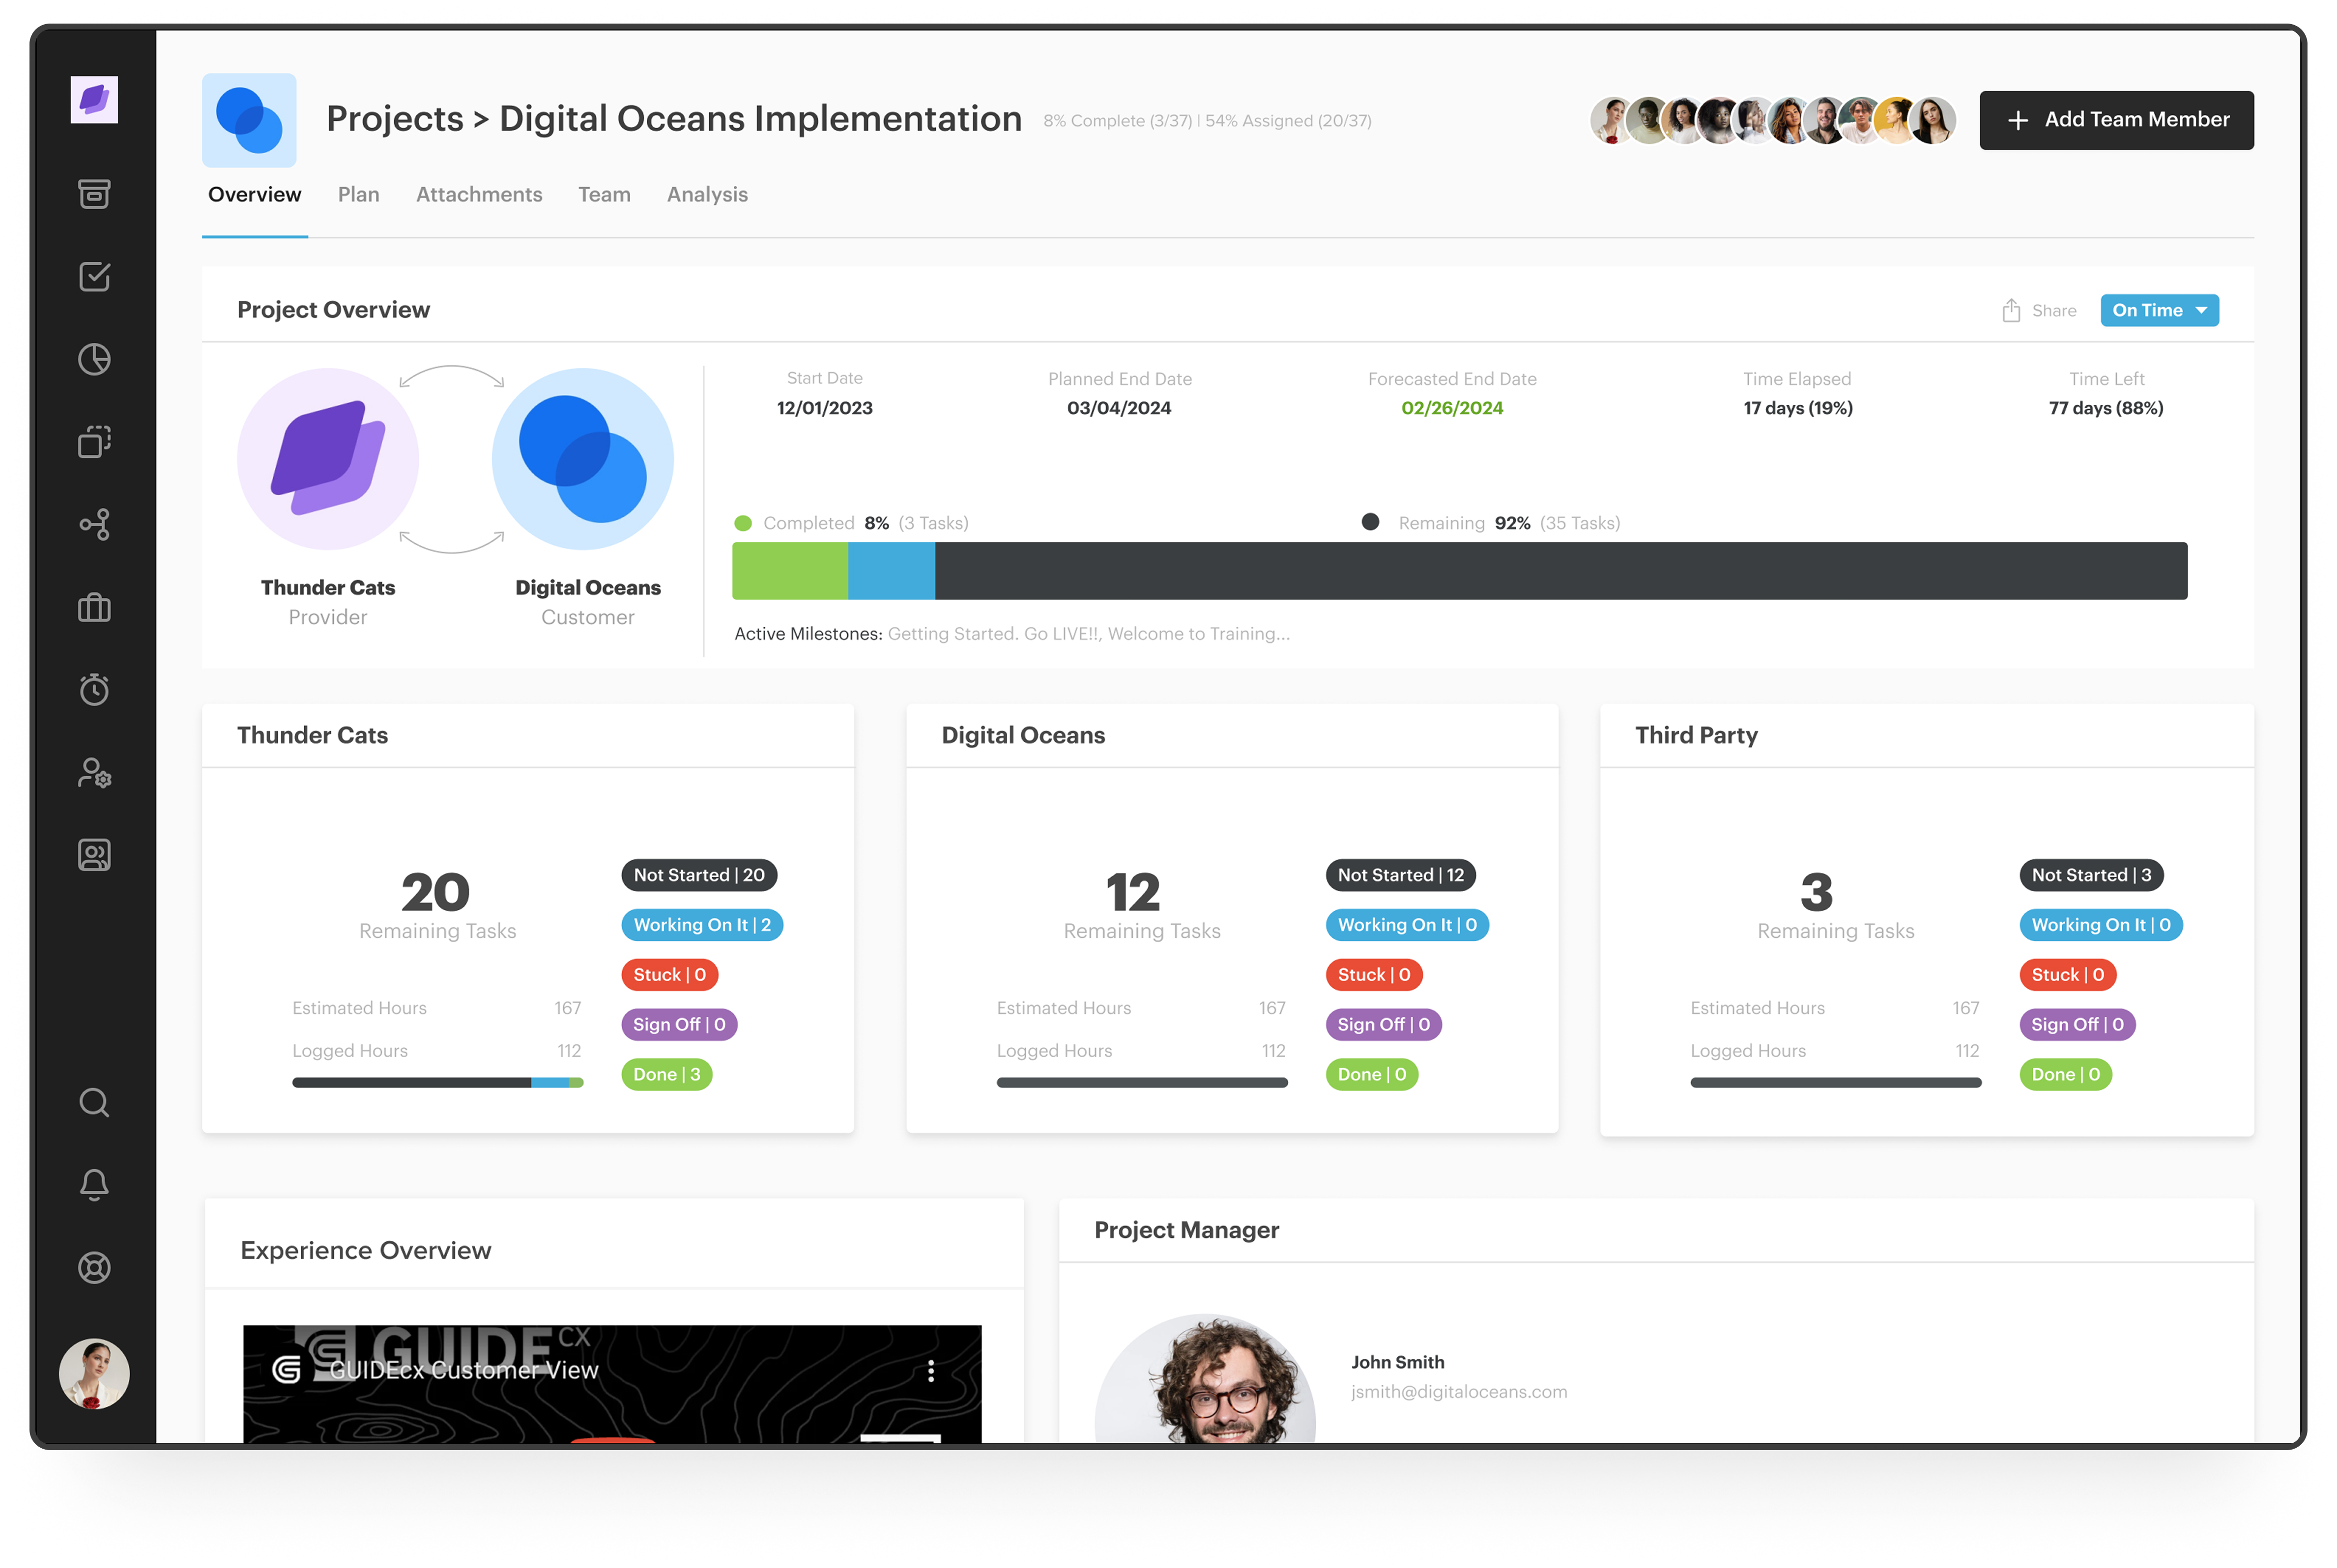Open the tasks checkmark icon in sidebar
This screenshot has width=2337, height=1568.
(x=94, y=277)
